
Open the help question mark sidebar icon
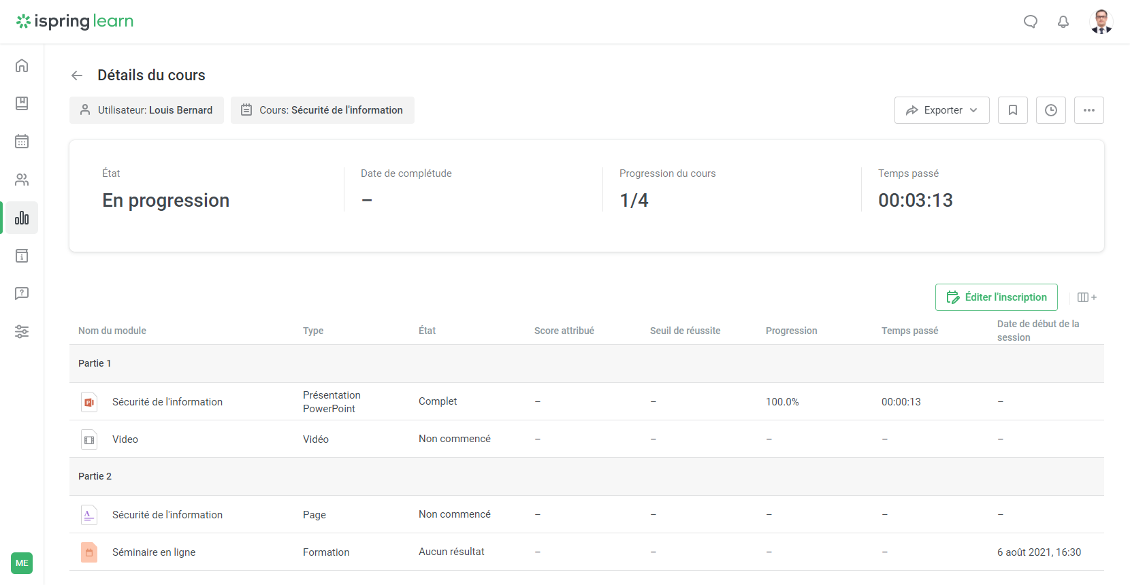tap(22, 294)
